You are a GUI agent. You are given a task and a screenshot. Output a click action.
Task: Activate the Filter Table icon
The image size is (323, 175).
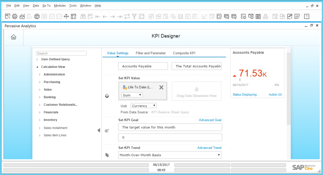[x=134, y=16]
